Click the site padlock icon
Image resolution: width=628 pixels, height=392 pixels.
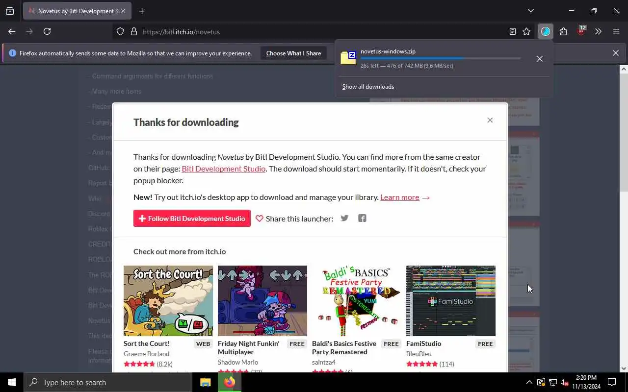133,31
